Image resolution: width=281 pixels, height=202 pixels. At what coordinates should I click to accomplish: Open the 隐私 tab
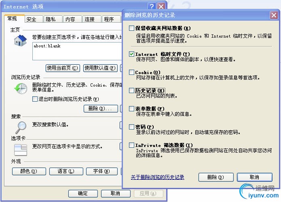coord(53,19)
